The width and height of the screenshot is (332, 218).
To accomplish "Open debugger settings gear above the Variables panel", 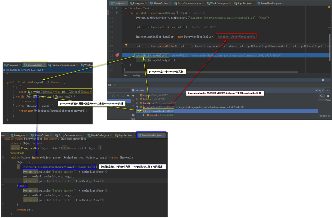I will (323, 80).
